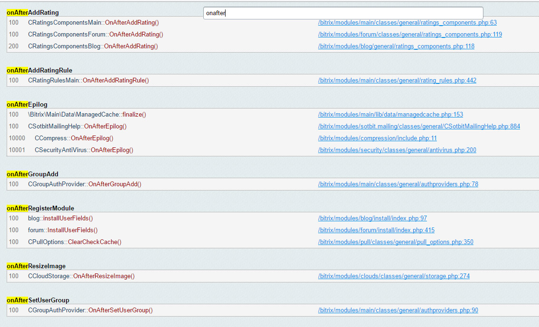Viewport: 539px width, 327px height.
Task: Click the search field containing 'onafter'
Action: (343, 13)
